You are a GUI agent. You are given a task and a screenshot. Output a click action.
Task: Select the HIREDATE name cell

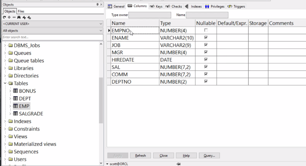(x=135, y=60)
